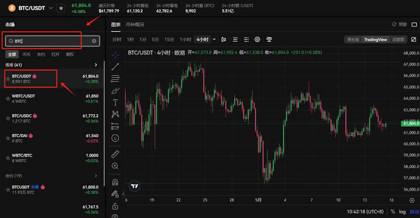
Task: Select the ruler measure tool
Action: click(115, 154)
